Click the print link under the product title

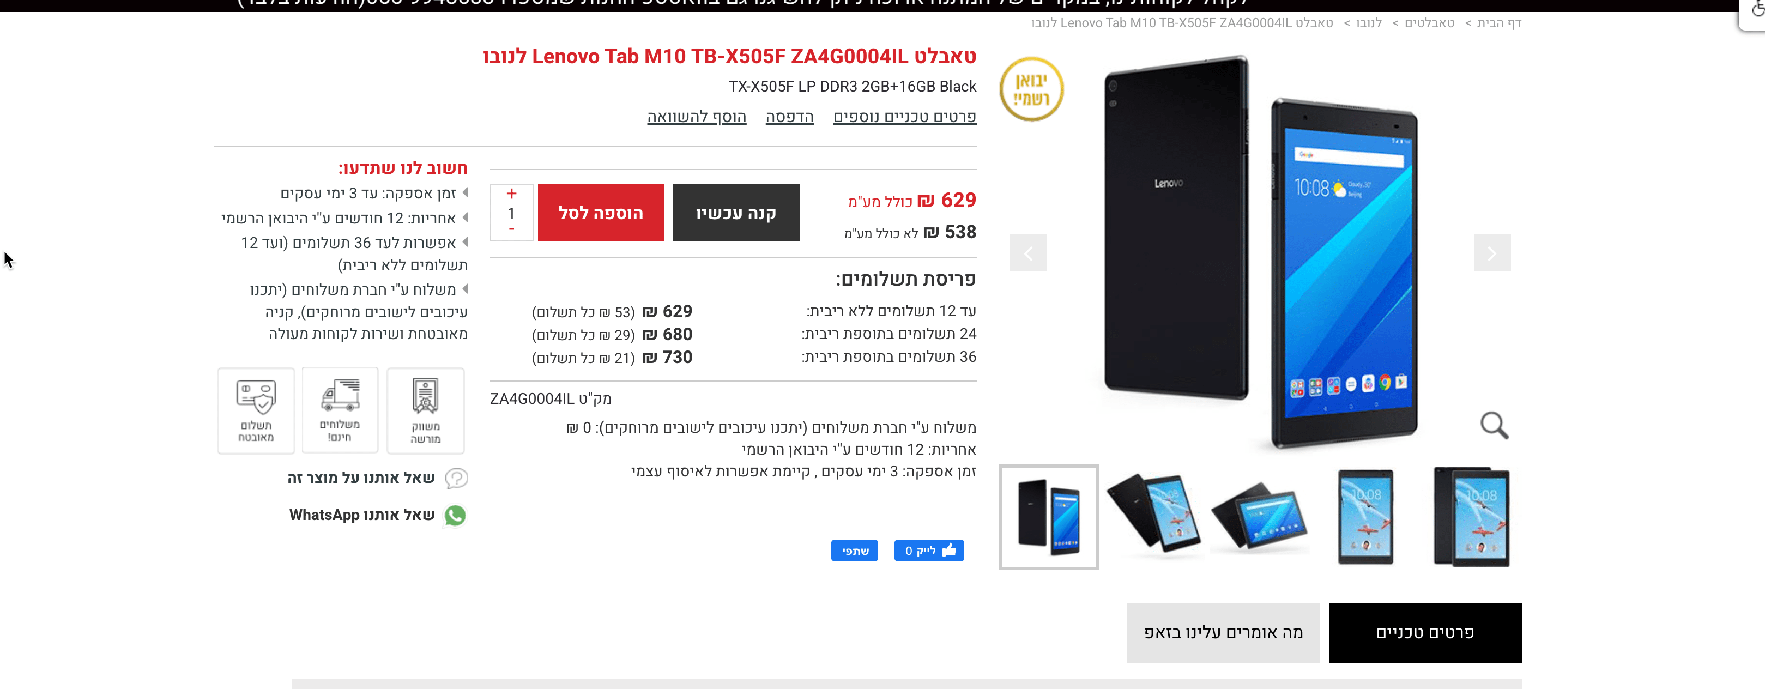point(789,117)
